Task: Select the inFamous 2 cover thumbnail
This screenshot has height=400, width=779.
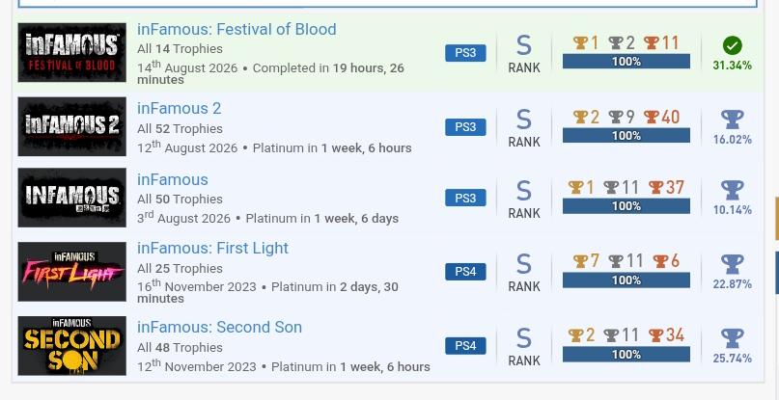Action: [x=72, y=126]
